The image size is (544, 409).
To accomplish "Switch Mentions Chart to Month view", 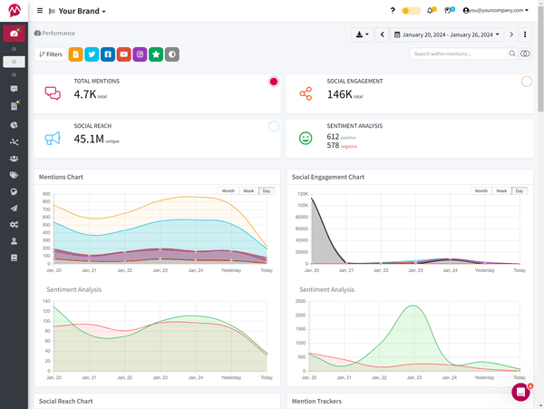I will coord(228,190).
